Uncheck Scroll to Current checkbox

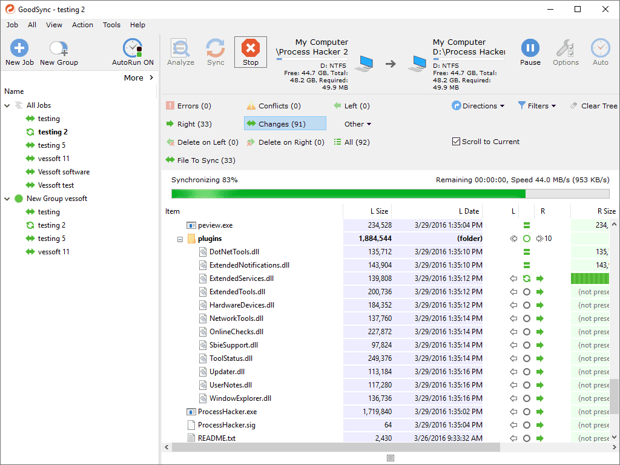click(x=456, y=142)
